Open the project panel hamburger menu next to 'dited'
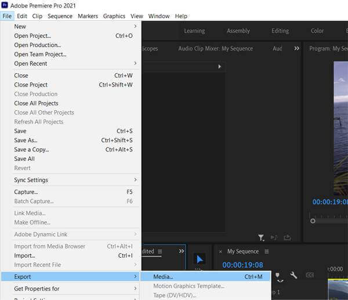This screenshot has height=300, width=348. (160, 251)
